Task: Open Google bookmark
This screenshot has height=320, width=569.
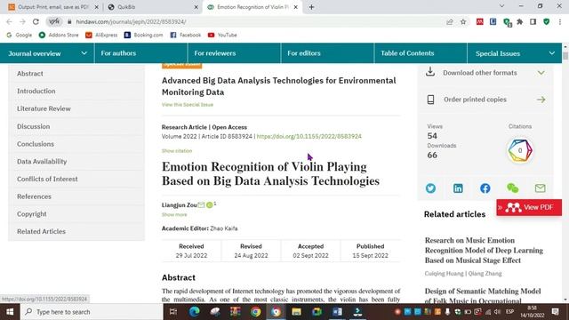Action: pyautogui.click(x=20, y=35)
